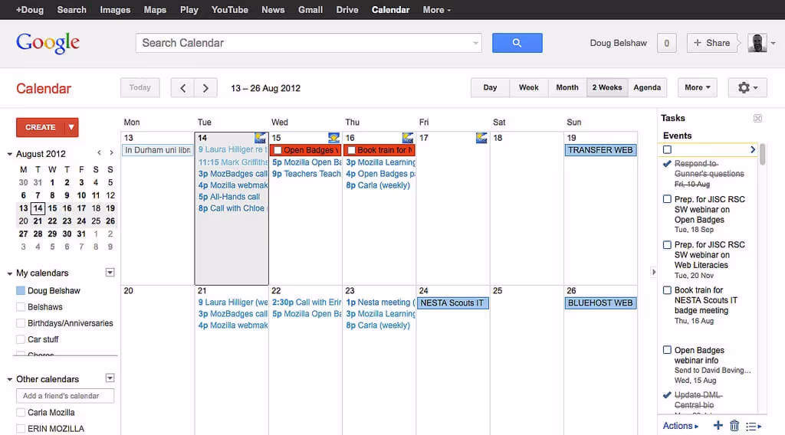The image size is (785, 435).
Task: Add a new task with plus icon
Action: click(718, 426)
